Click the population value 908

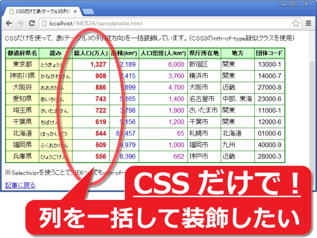[101, 76]
